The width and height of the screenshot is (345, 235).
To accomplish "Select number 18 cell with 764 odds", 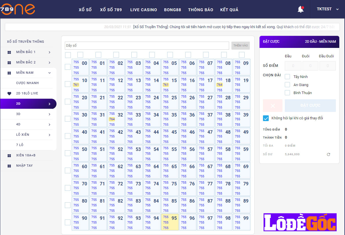I will [x=224, y=84].
